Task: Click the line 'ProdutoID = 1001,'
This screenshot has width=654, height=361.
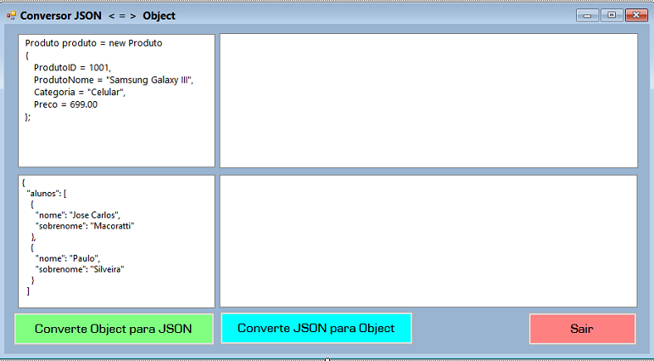Action: [72, 68]
